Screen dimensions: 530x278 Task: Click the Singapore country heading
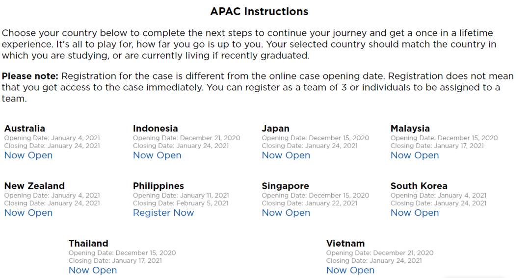point(286,186)
